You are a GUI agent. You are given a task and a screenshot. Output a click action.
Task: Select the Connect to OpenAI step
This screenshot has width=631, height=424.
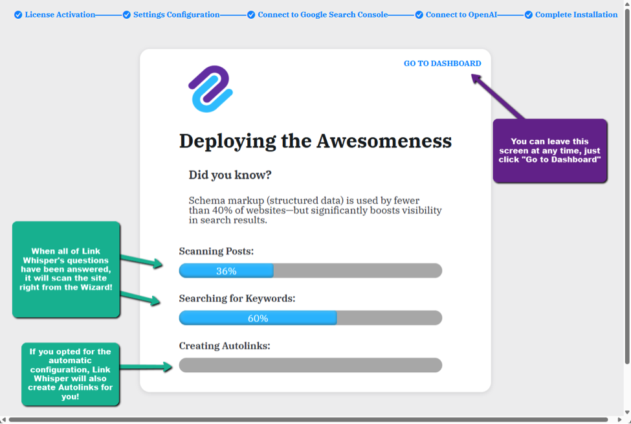(x=461, y=15)
